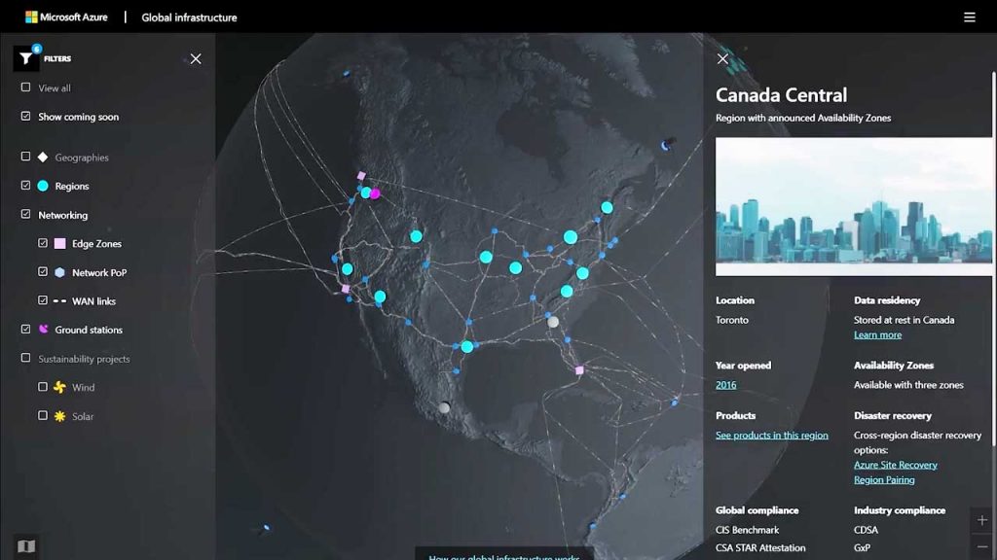Select the gray coming-soon region in Mexico
The width and height of the screenshot is (997, 560).
444,407
